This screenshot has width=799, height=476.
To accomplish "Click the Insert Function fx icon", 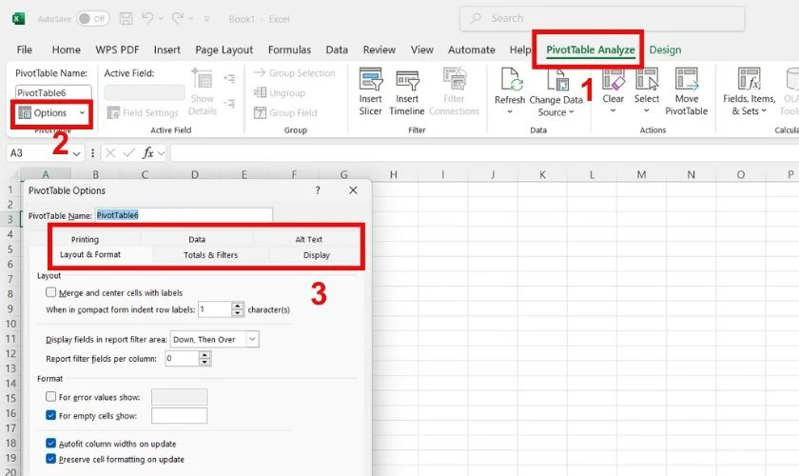I will [x=147, y=152].
